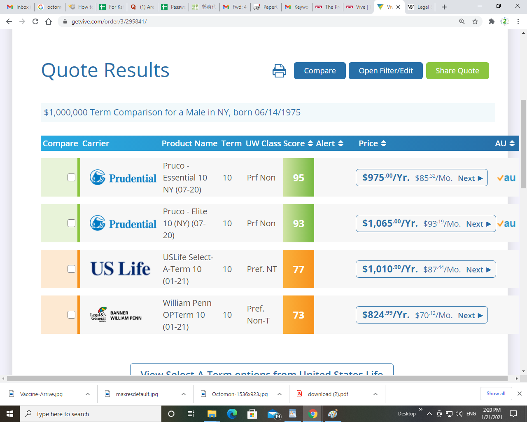
Task: Open the Windows Start menu
Action: (x=10, y=414)
